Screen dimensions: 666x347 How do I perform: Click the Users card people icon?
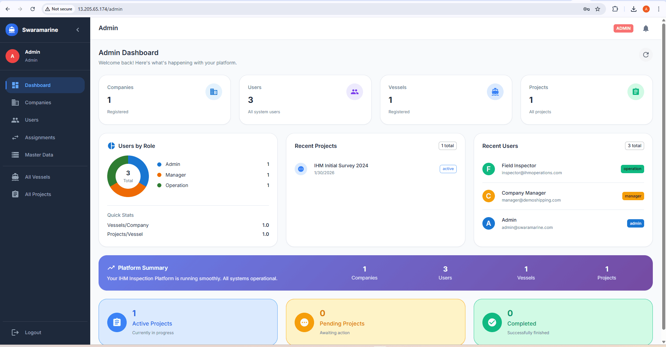(x=354, y=92)
